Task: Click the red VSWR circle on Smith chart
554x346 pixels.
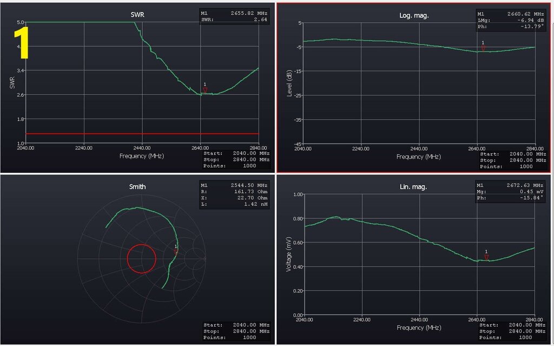Action: click(142, 258)
